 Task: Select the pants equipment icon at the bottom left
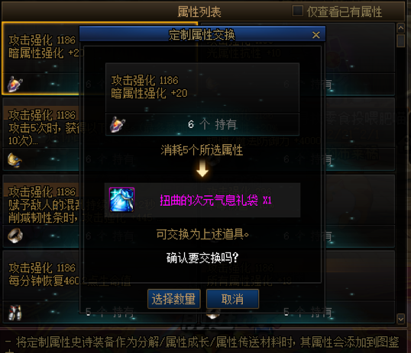click(15, 312)
